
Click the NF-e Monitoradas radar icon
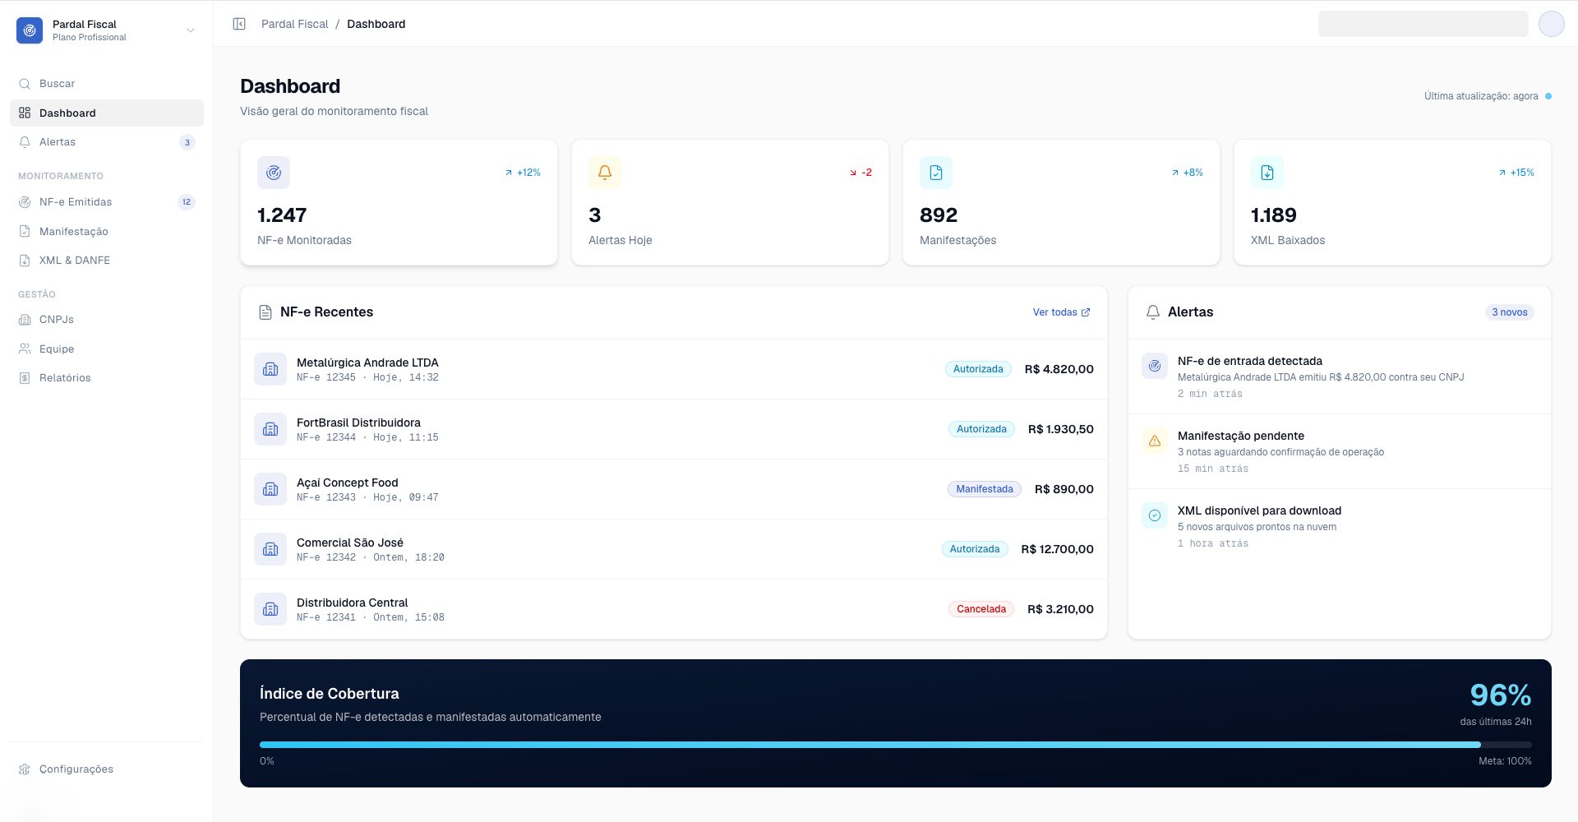click(x=274, y=173)
